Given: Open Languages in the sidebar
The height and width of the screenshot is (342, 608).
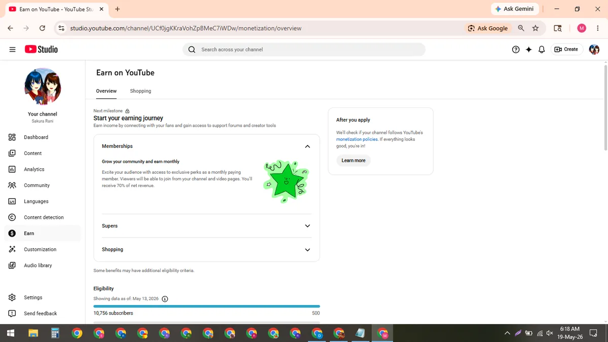Looking at the screenshot, I should coord(43,201).
